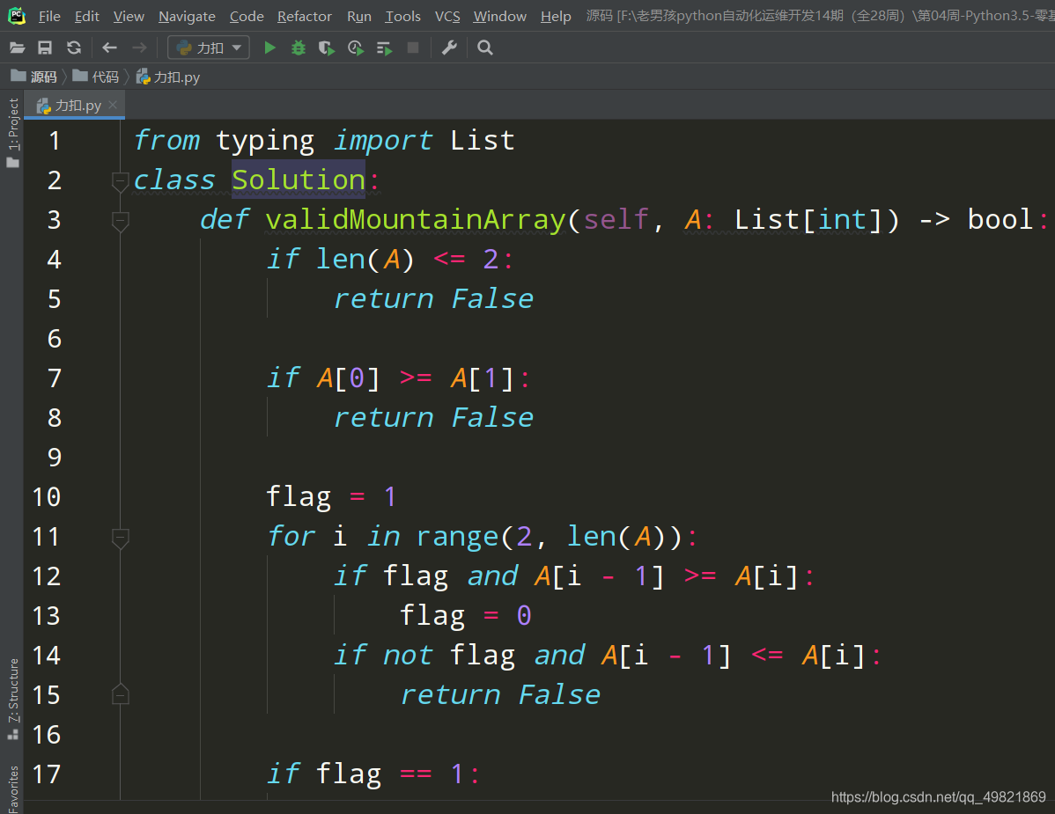This screenshot has height=814, width=1055.
Task: Click the Profile run icon
Action: coord(355,48)
